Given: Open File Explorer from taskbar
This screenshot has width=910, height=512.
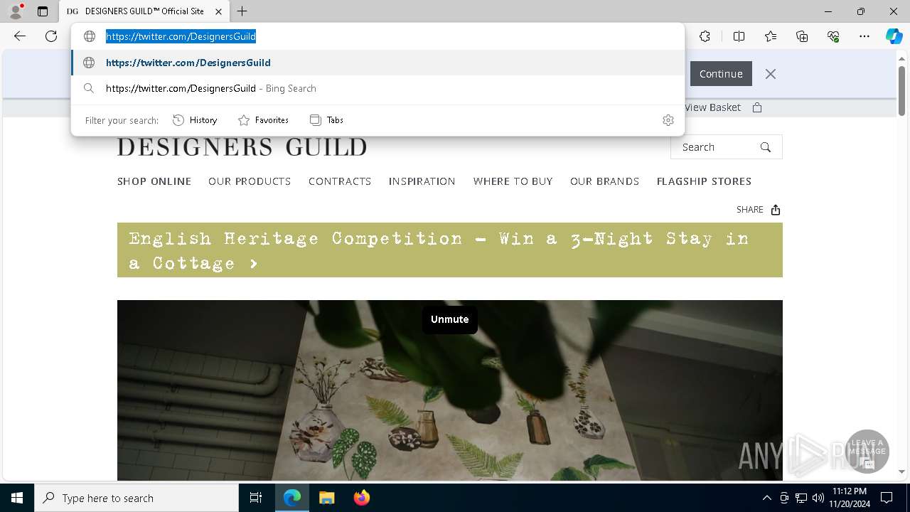Looking at the screenshot, I should 326,498.
